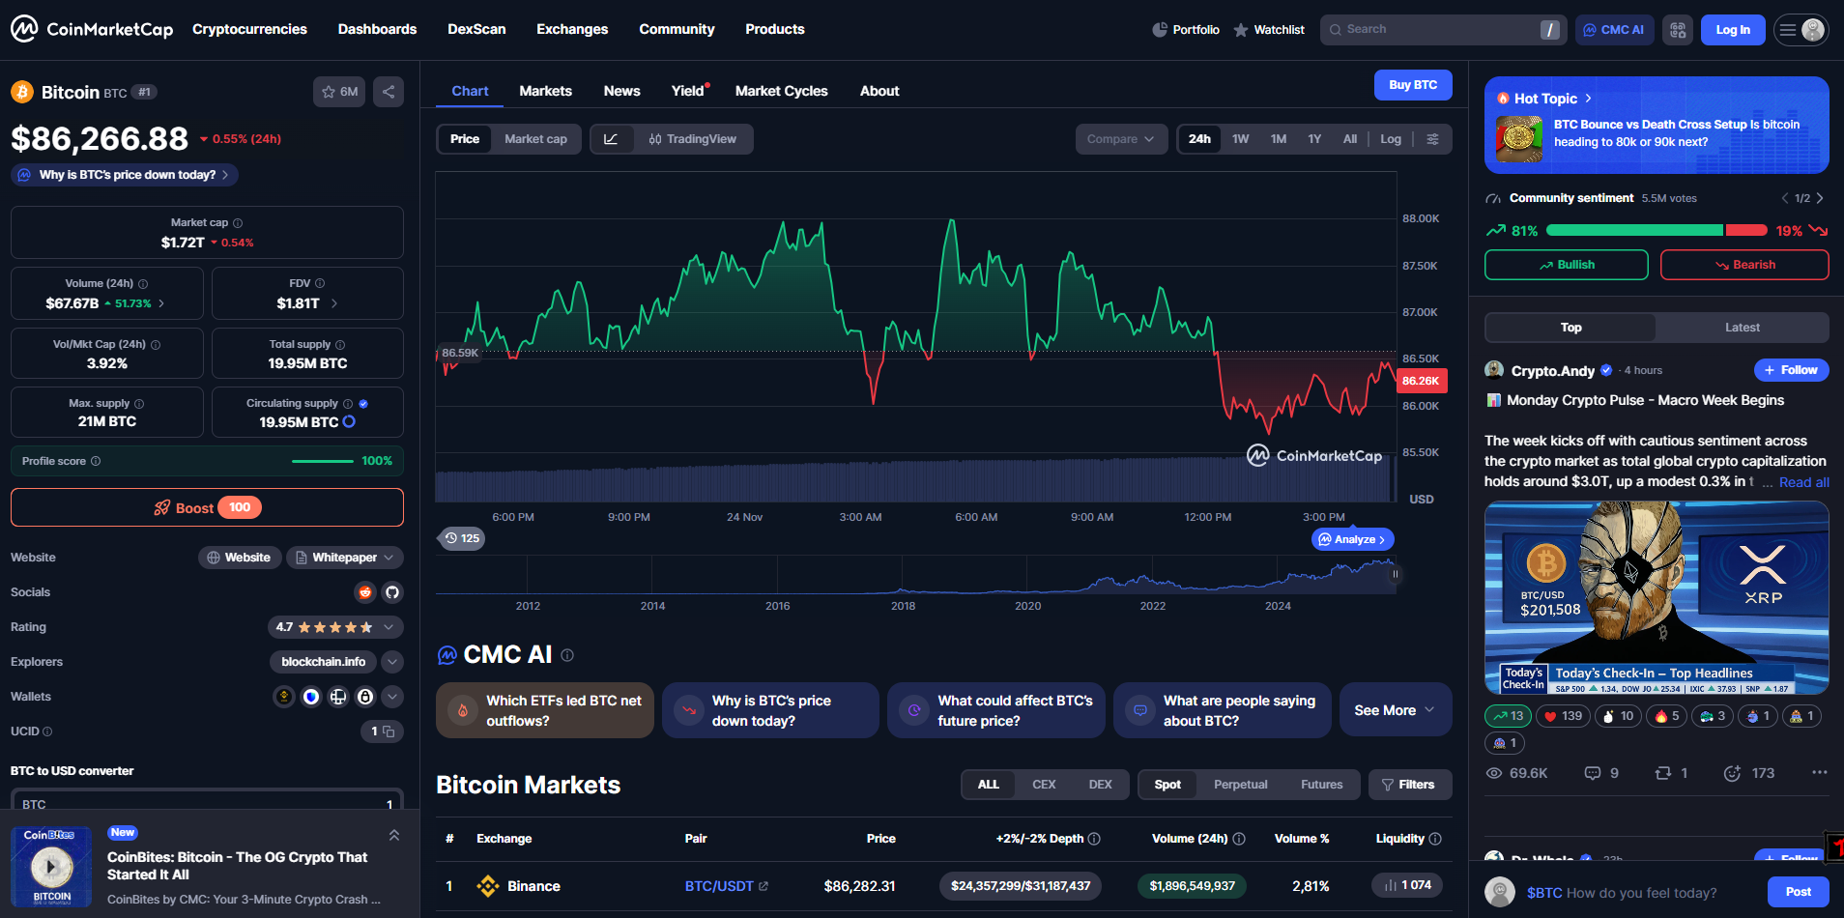Click the heart reaction with 139

(x=1563, y=716)
